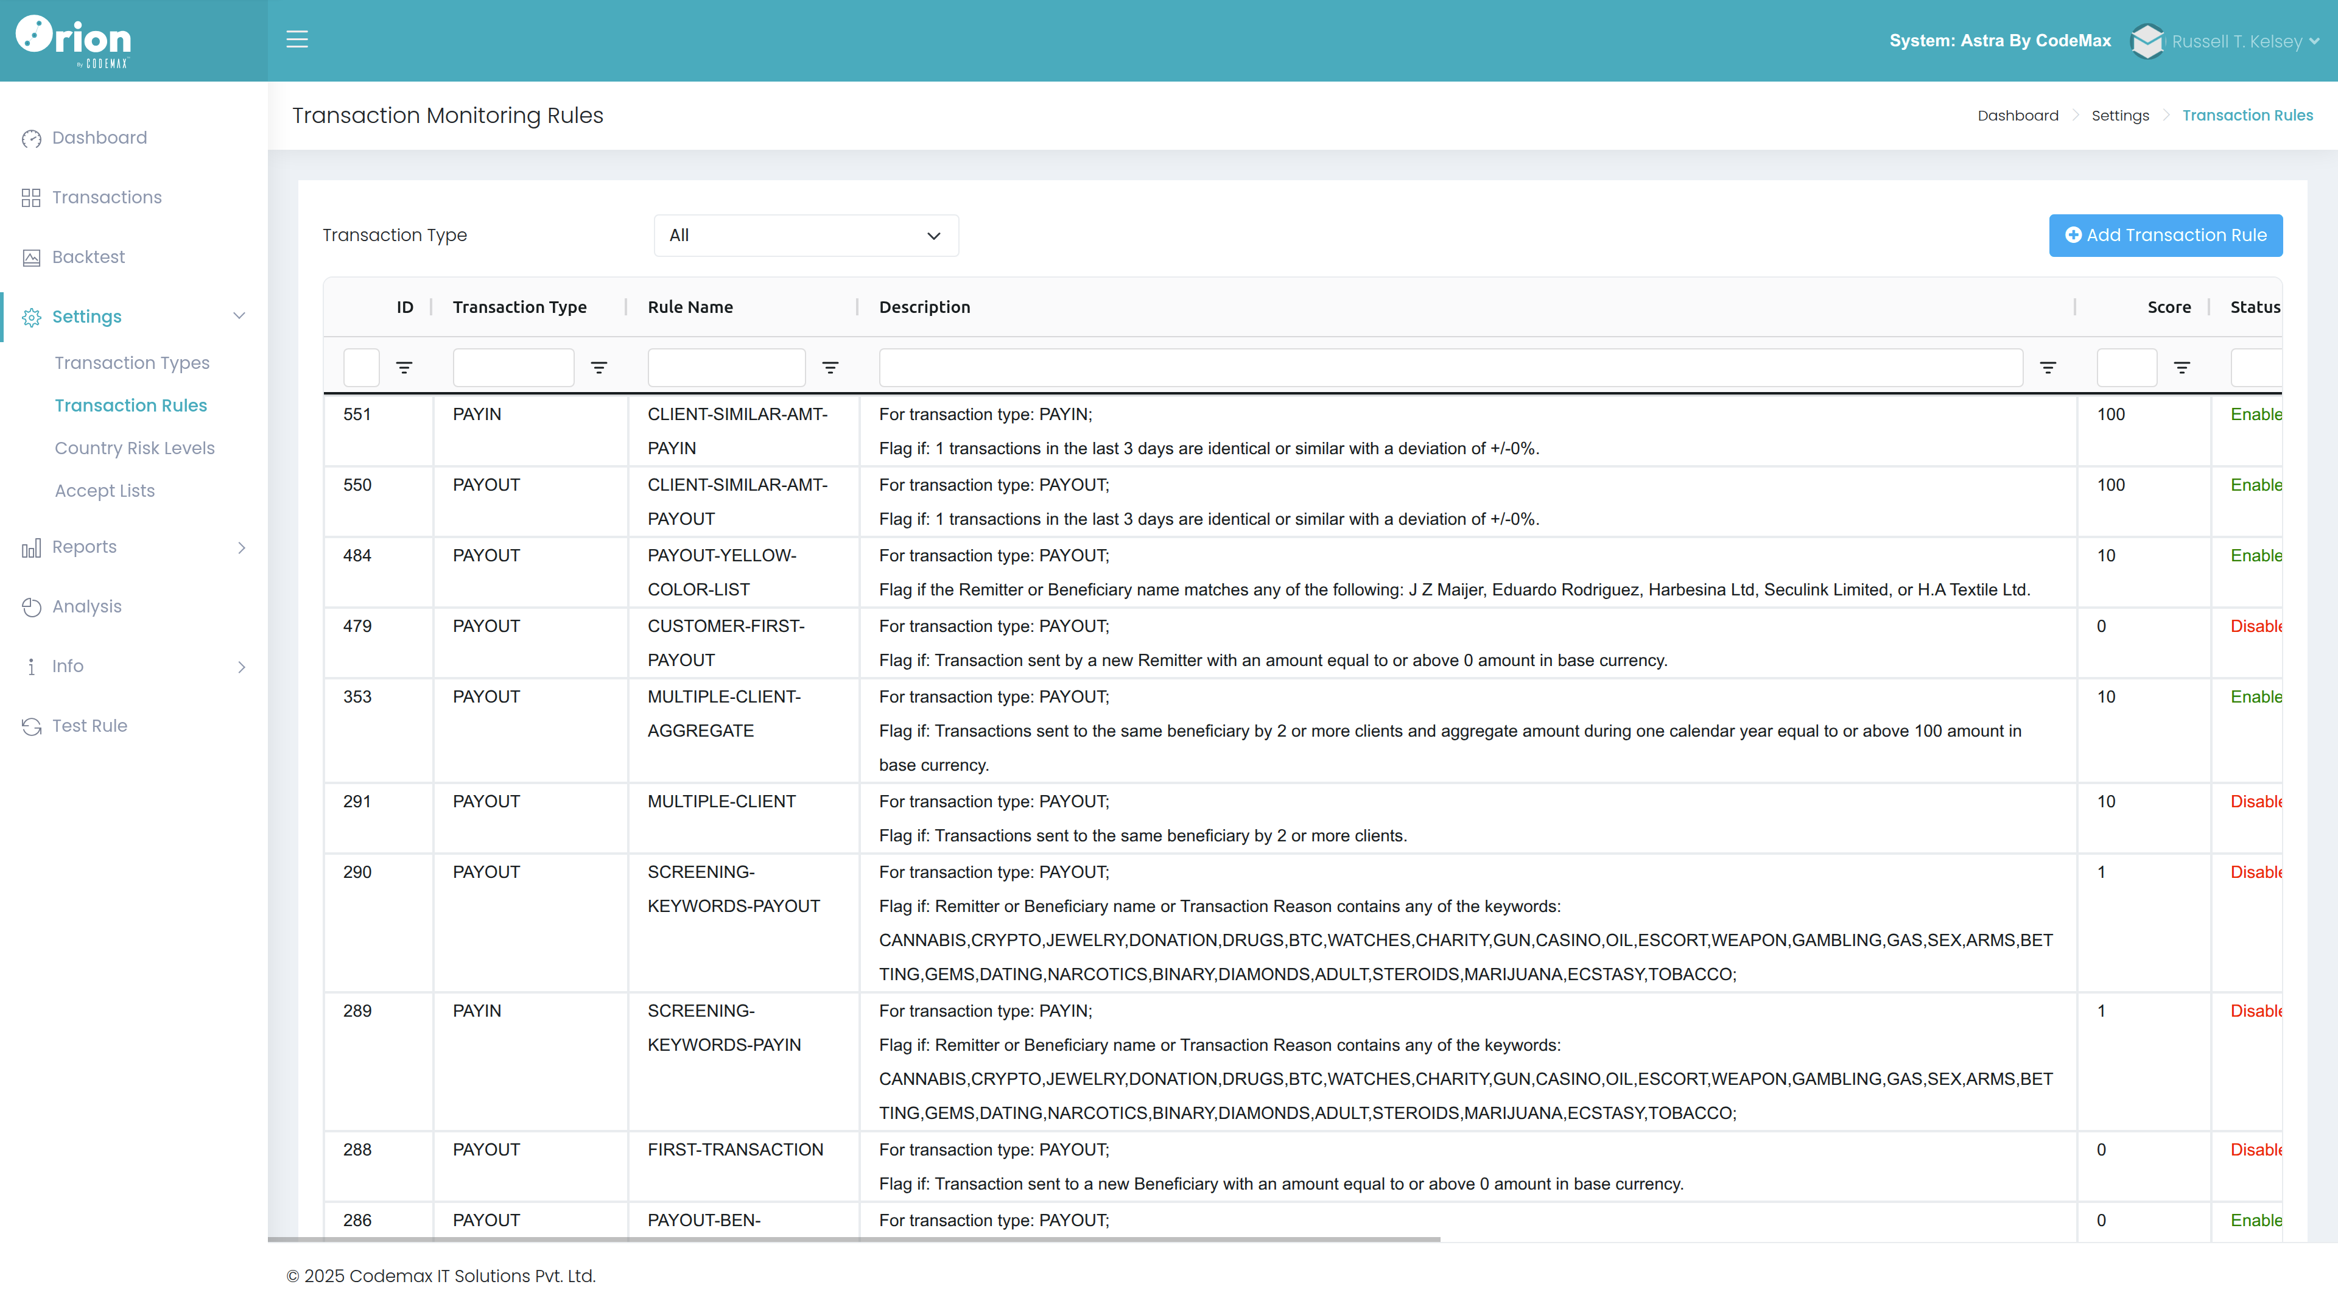Expand the Info menu chevron

coord(242,667)
